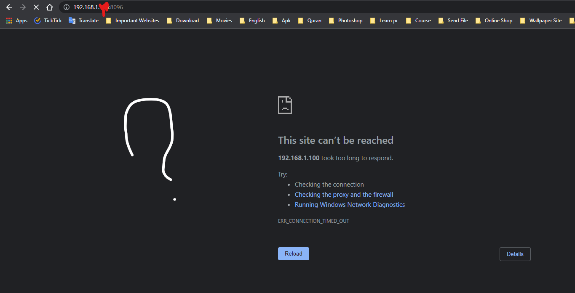Screen dimensions: 575x293
Task: Open the Photoshop bookmark folder
Action: pyautogui.click(x=346, y=21)
